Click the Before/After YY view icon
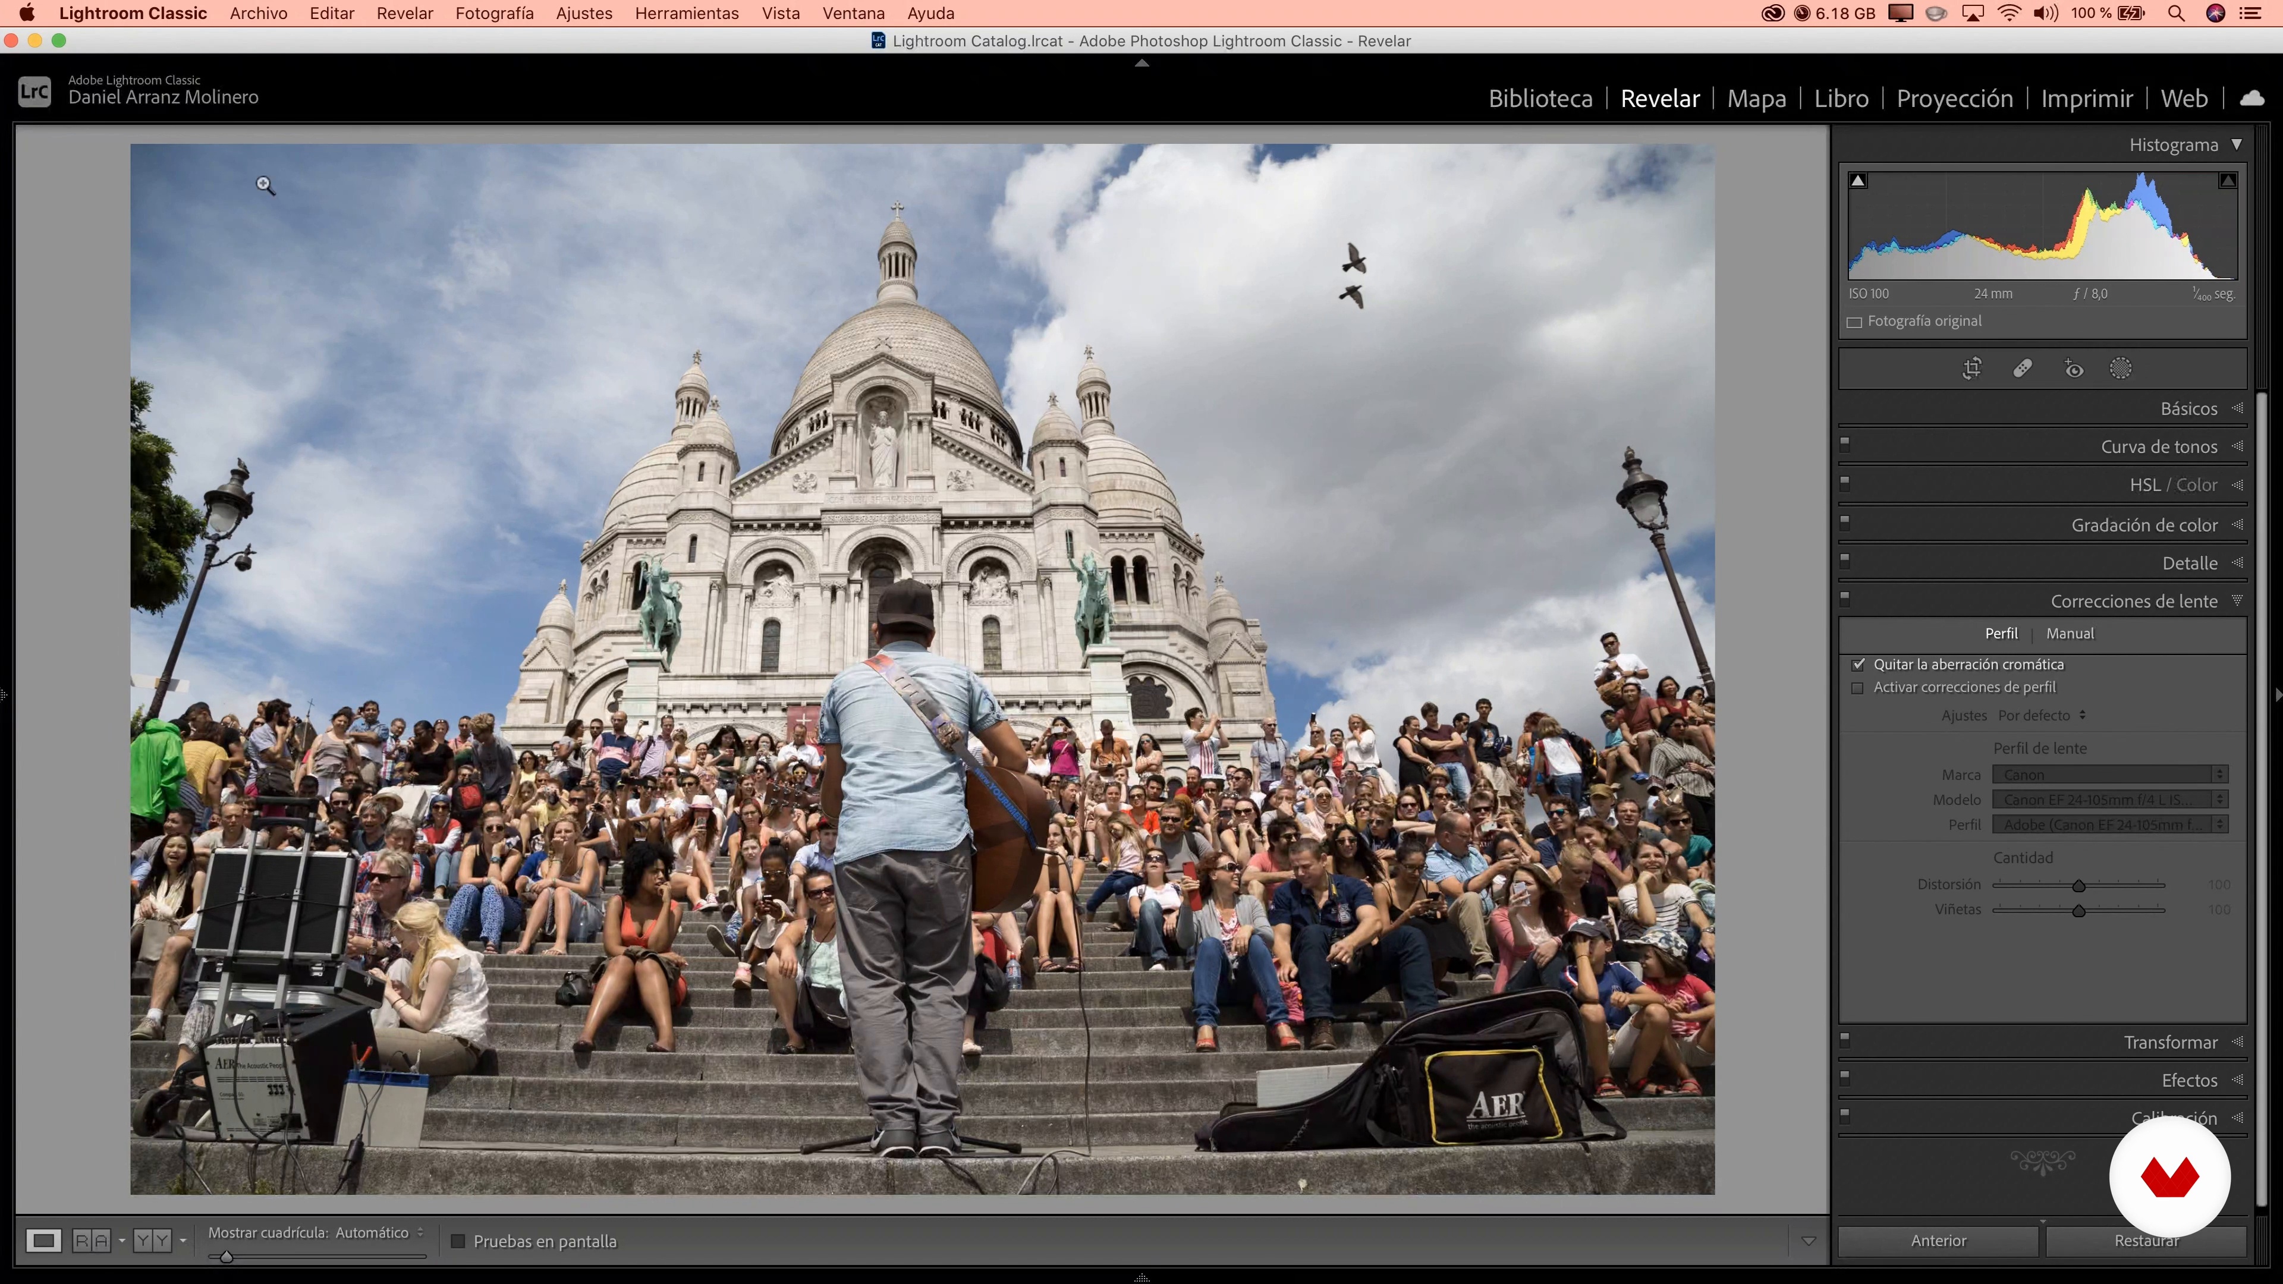The image size is (2283, 1284). point(152,1241)
